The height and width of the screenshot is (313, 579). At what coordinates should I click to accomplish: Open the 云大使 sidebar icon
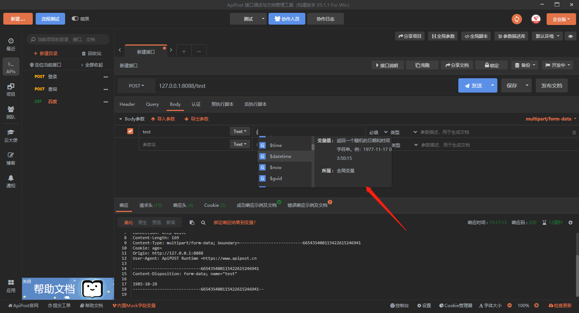pyautogui.click(x=11, y=136)
